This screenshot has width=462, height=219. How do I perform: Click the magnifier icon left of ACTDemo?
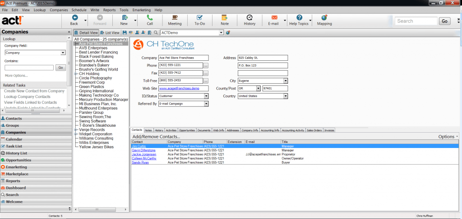coord(156,32)
